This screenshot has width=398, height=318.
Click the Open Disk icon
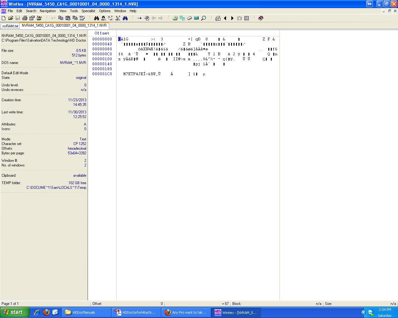[175, 18]
